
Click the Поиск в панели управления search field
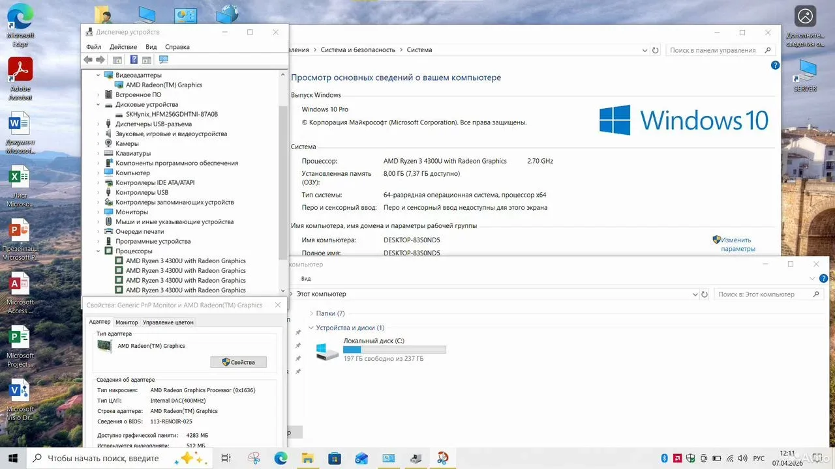point(721,50)
